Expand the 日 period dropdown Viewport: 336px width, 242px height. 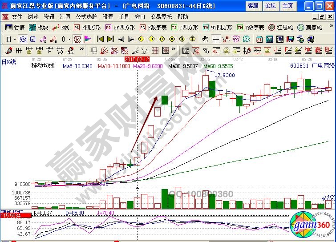[11, 39]
